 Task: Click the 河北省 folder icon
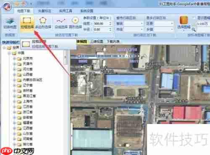click(19, 70)
